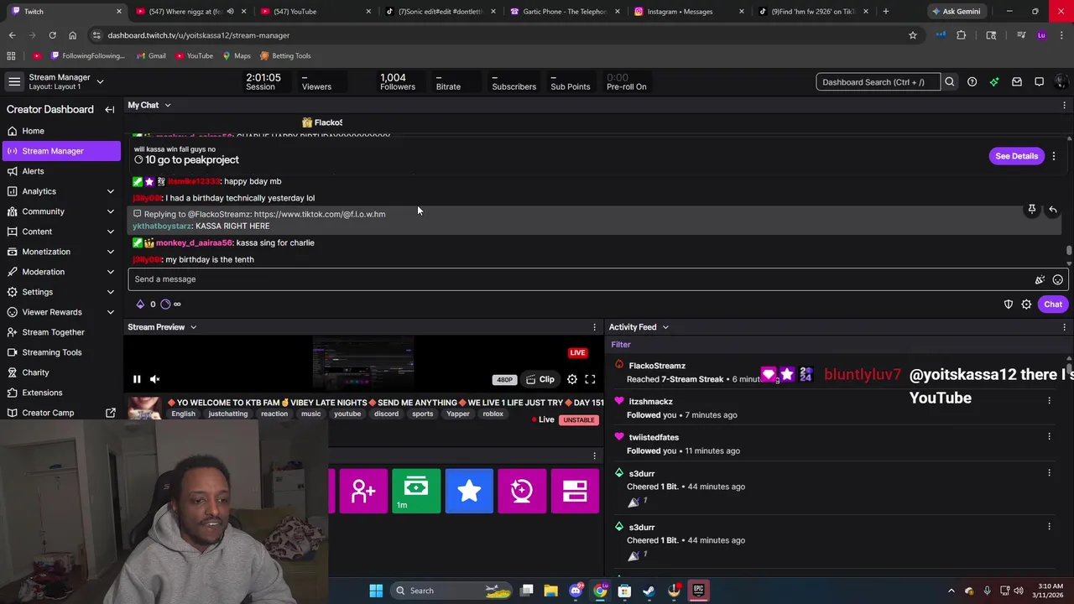Viewport: 1074px width, 604px height.
Task: Expand the Monetization sidebar section
Action: [110, 252]
